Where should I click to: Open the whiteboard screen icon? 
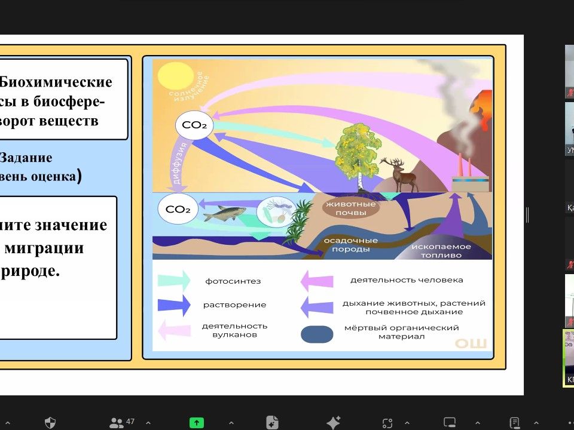450,422
